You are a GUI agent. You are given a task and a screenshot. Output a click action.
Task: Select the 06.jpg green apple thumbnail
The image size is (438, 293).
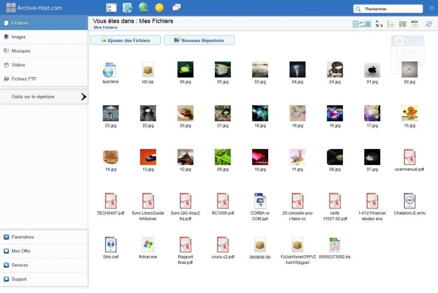click(x=185, y=70)
